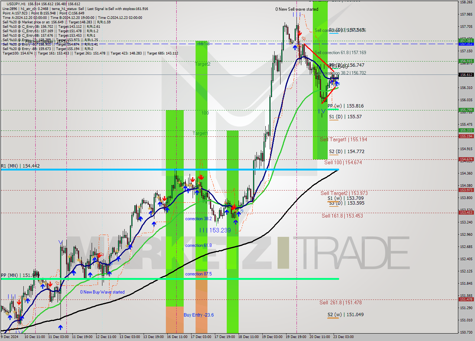
Task: Click the 'Sell Target1 | 155.194' label
Action: (x=343, y=139)
